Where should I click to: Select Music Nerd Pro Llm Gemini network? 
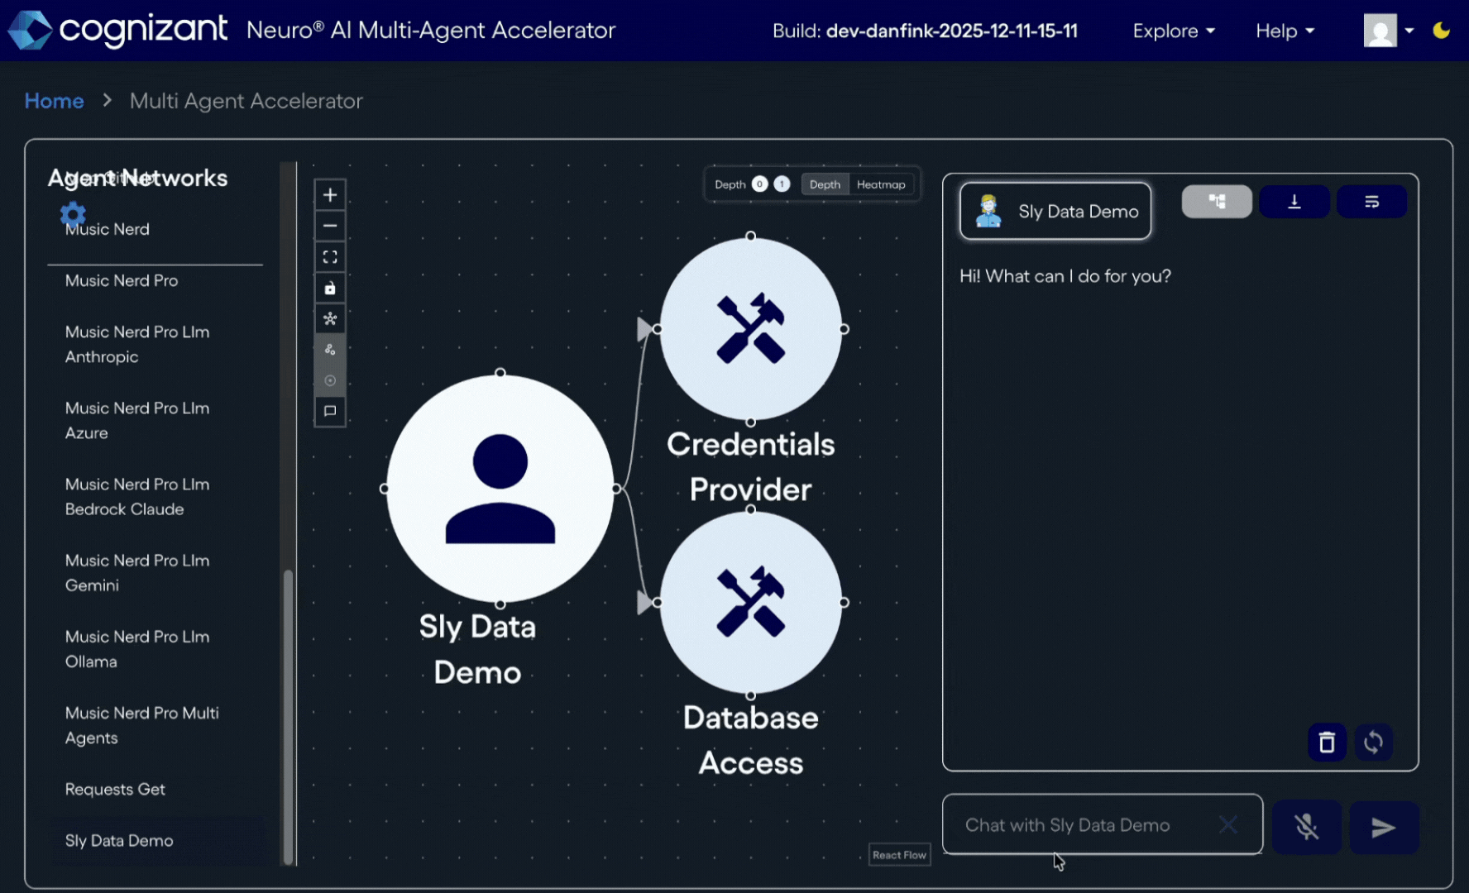137,572
